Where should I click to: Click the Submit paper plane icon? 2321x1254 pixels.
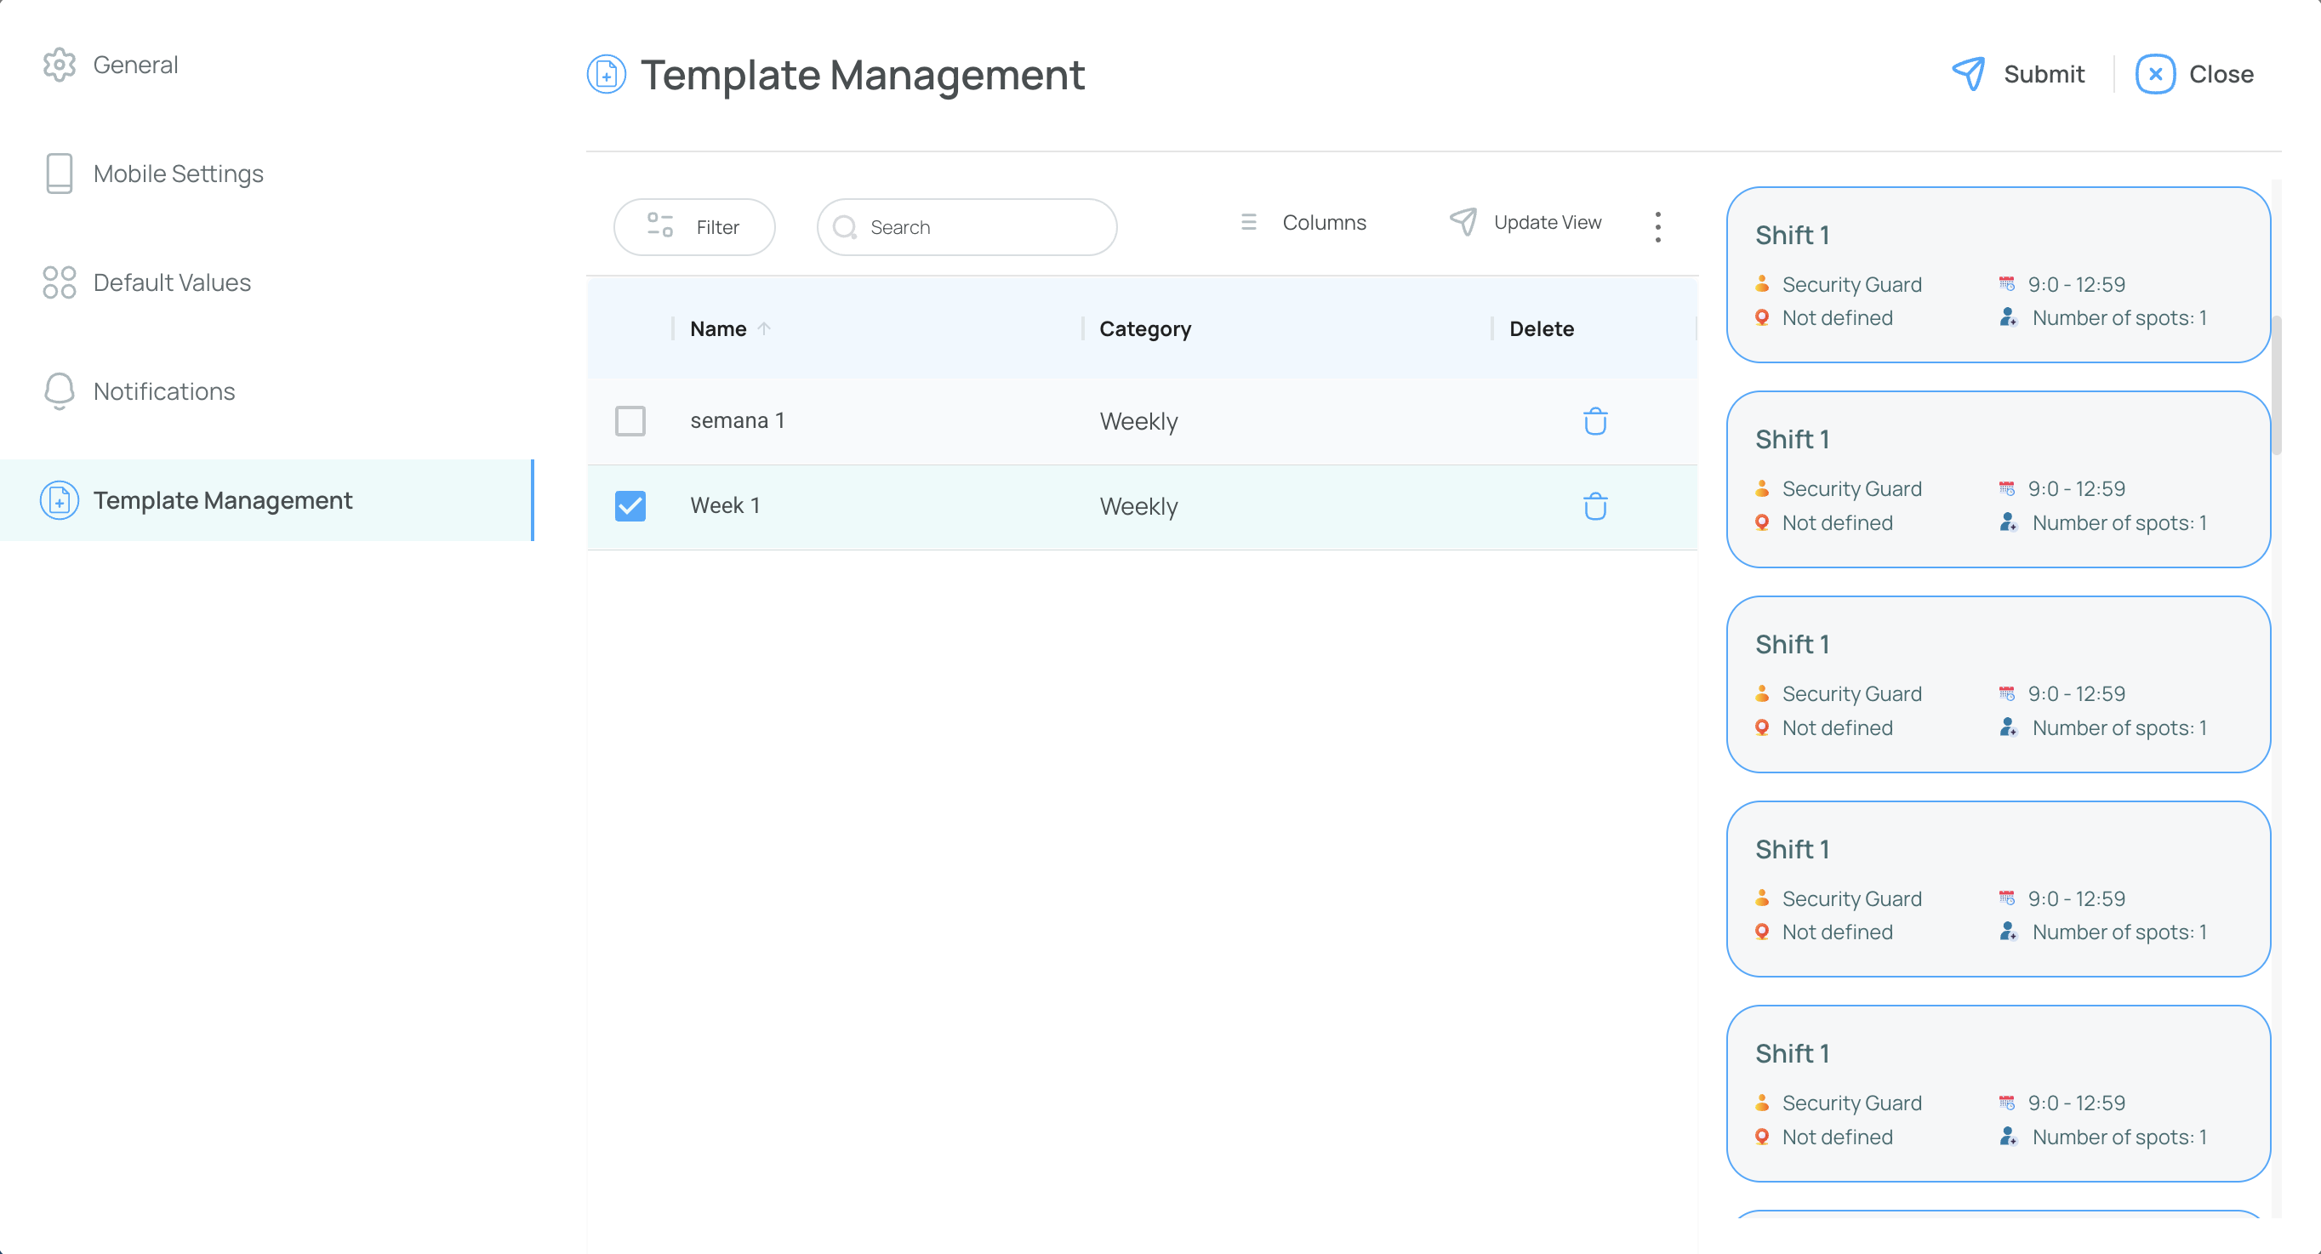[x=1968, y=74]
